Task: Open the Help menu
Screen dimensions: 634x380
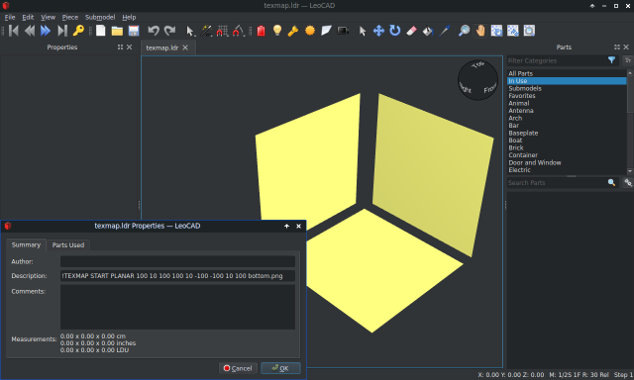Action: point(129,18)
